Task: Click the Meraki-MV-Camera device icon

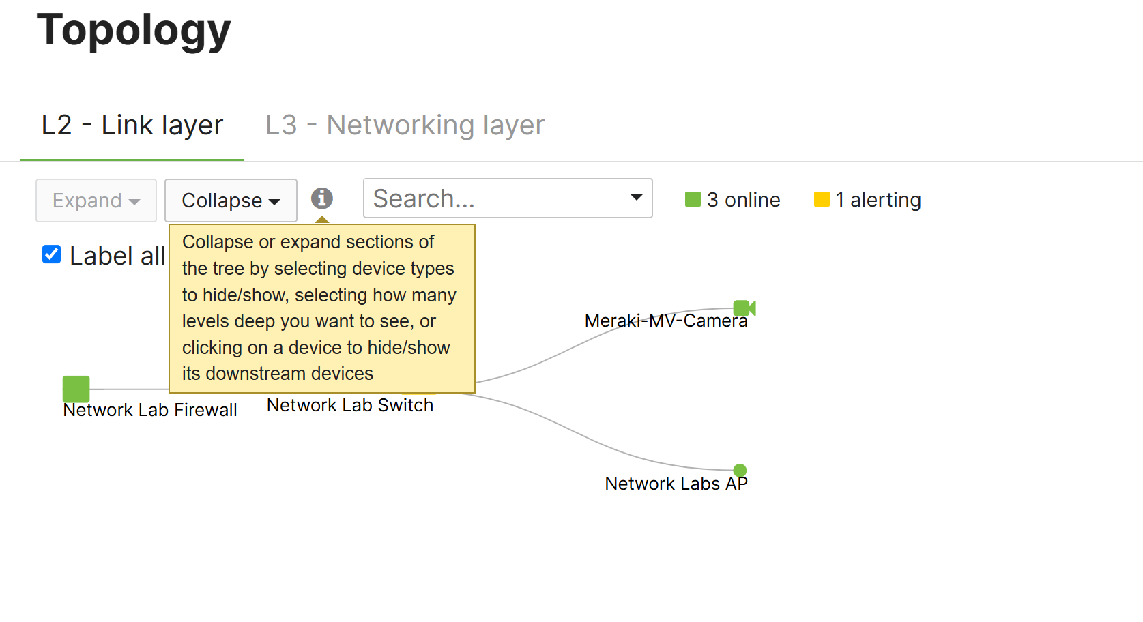Action: (x=743, y=308)
